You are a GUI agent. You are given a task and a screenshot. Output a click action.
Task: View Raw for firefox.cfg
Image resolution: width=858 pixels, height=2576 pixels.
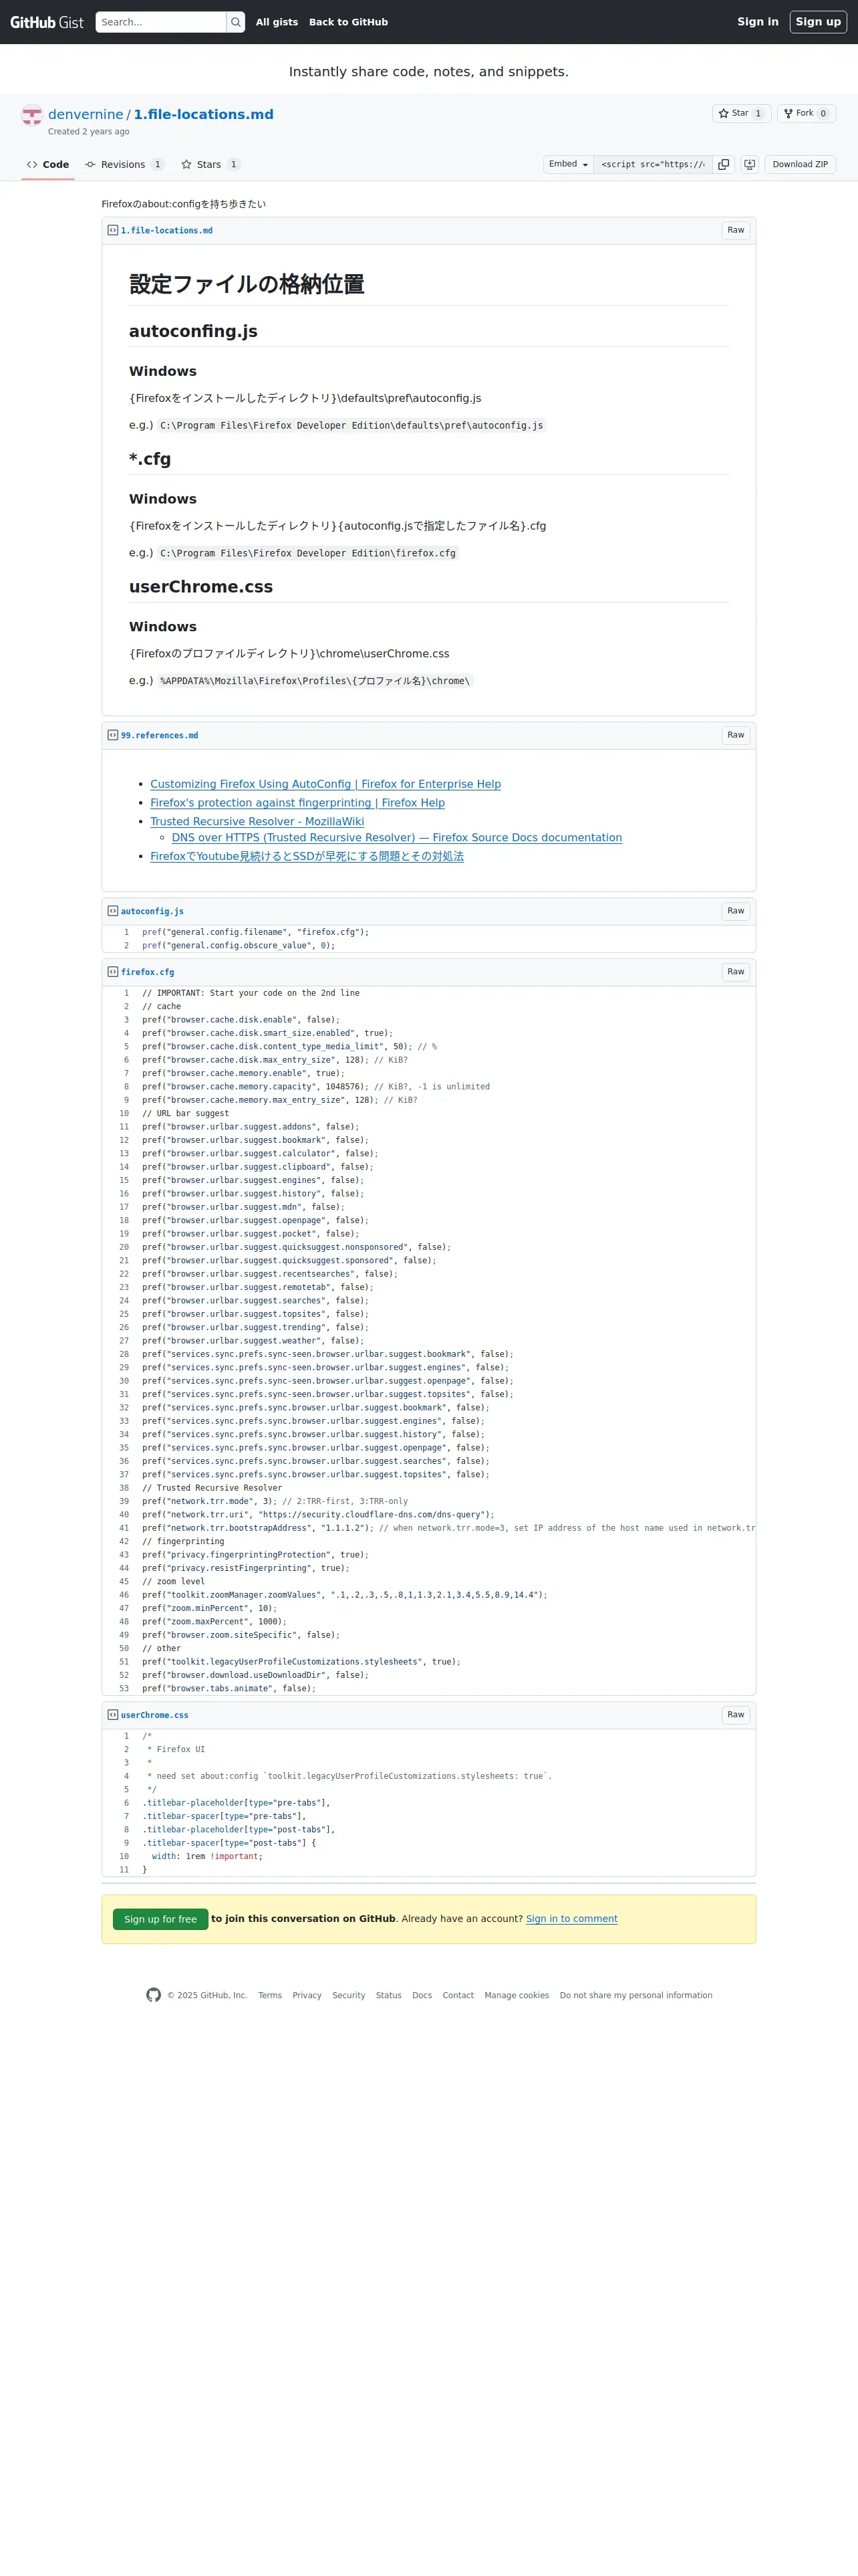tap(735, 973)
